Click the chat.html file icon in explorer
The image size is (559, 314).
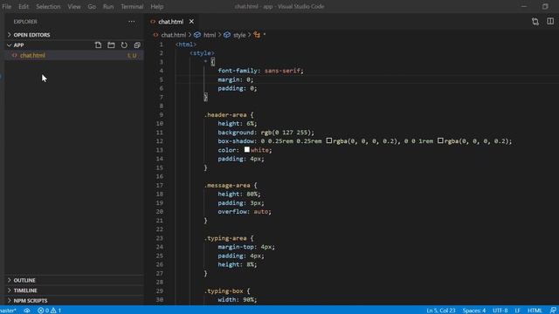coord(15,56)
